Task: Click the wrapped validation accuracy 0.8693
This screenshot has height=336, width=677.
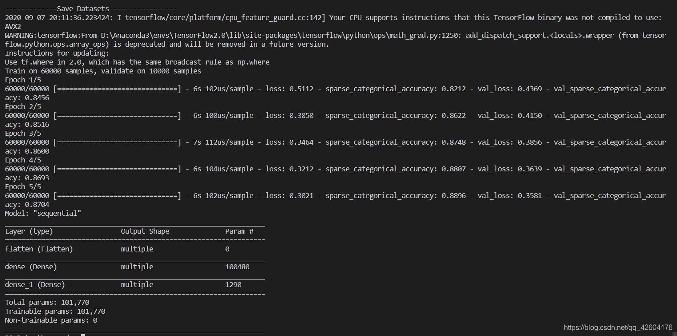Action: point(37,178)
